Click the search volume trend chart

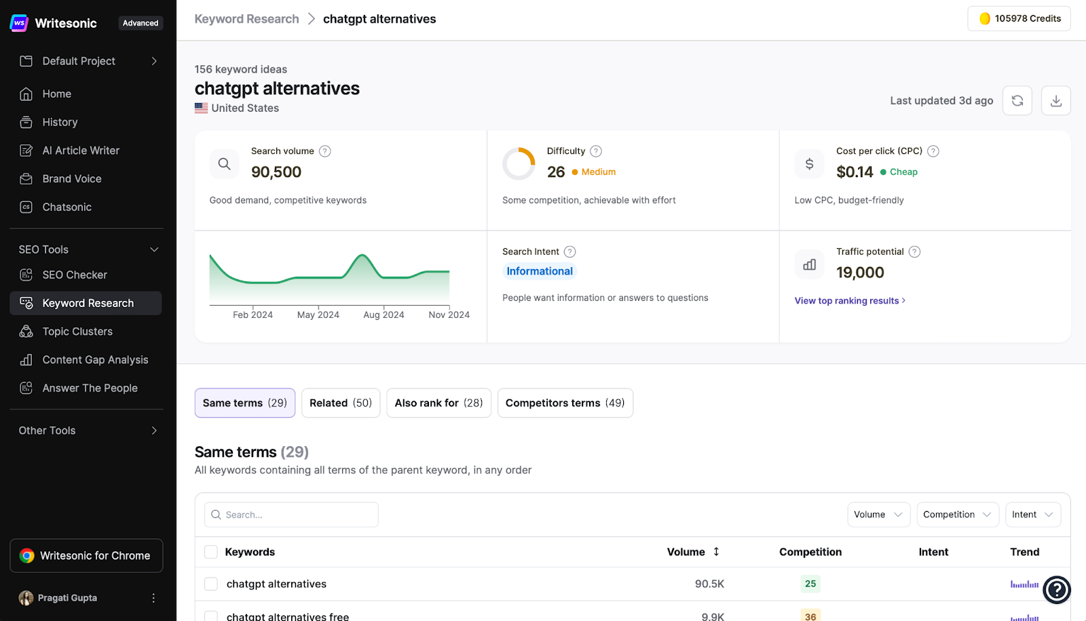[x=330, y=278]
